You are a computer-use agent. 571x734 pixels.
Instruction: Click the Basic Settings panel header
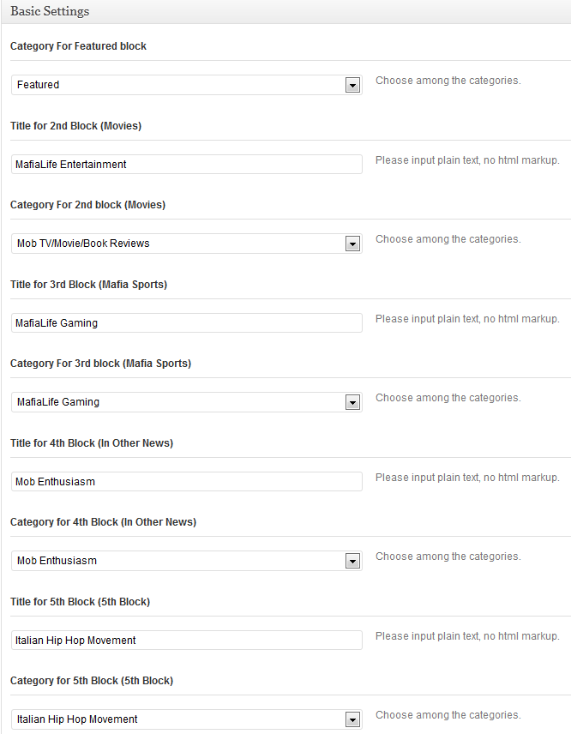click(x=286, y=11)
